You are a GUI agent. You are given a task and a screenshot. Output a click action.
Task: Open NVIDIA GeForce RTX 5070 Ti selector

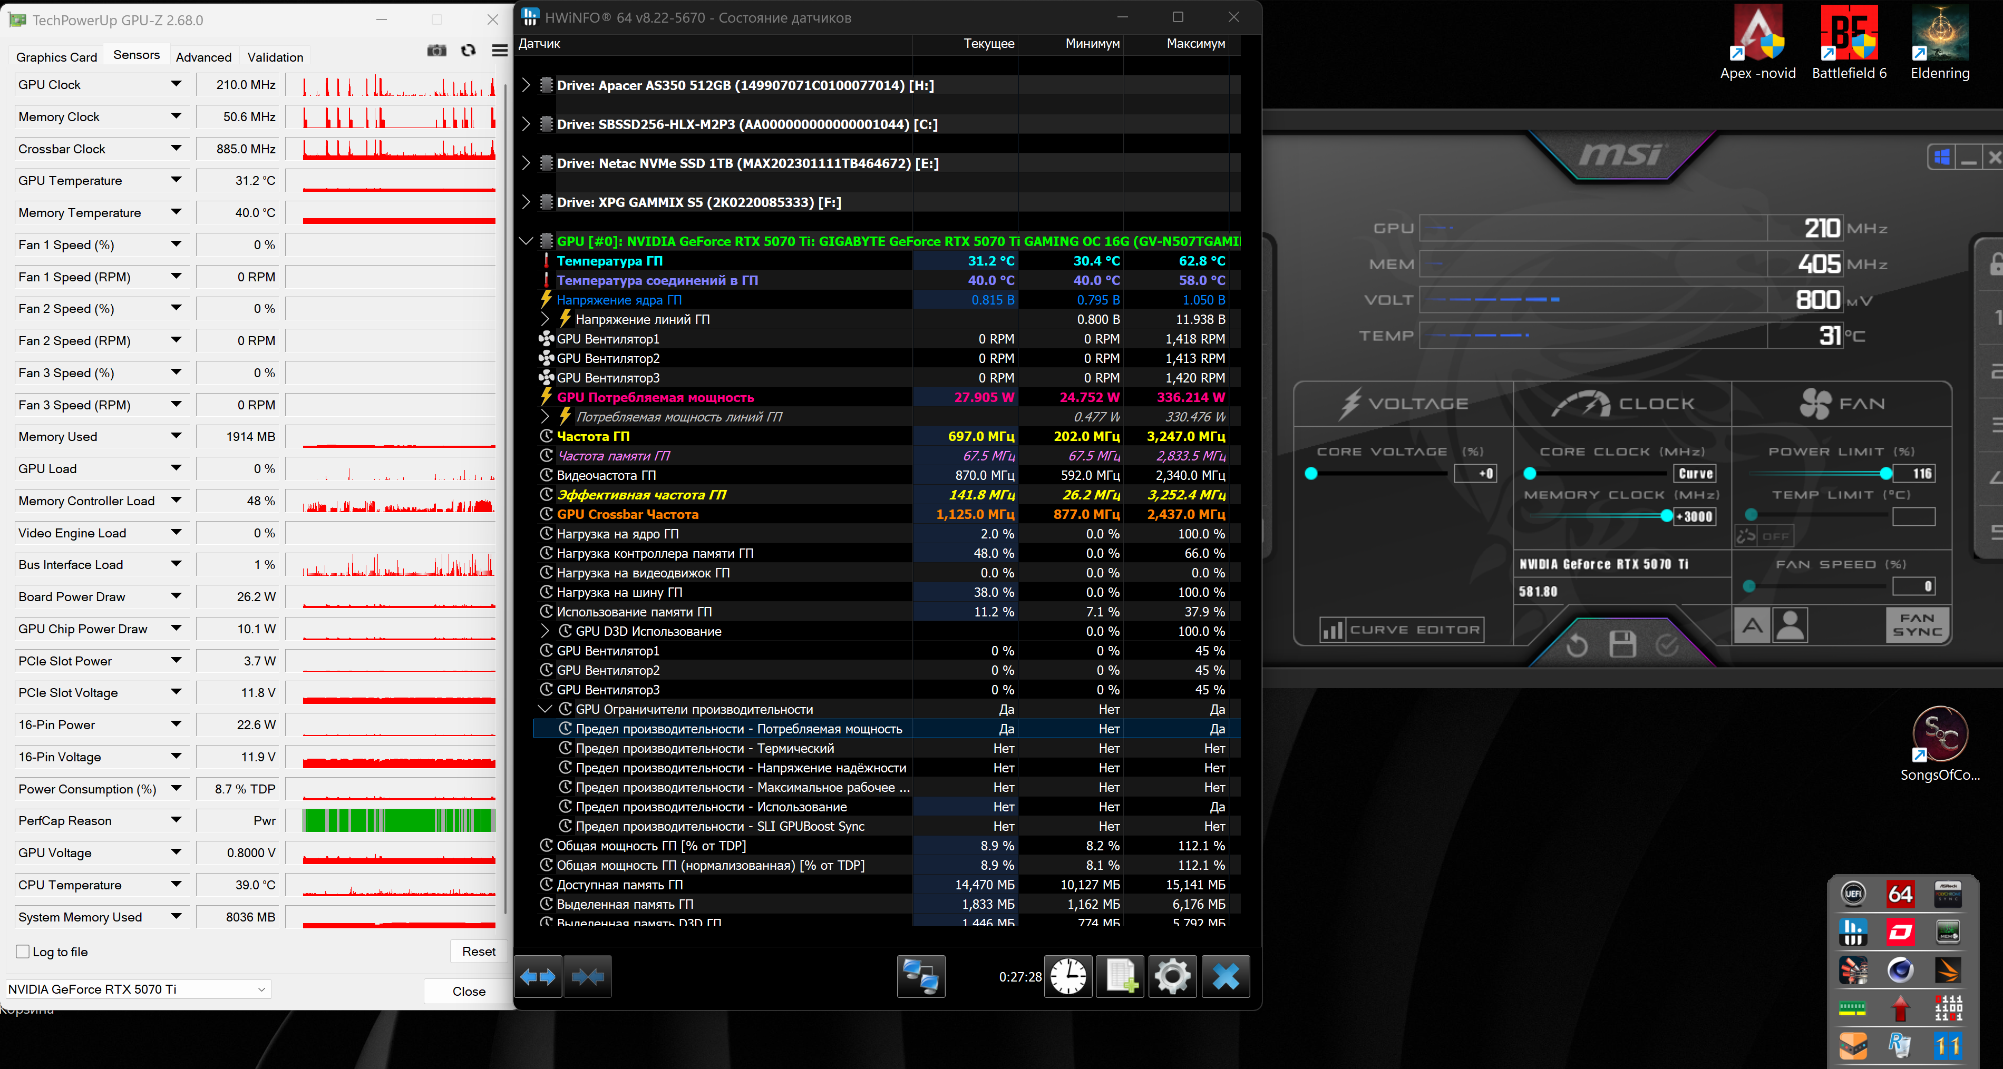pos(138,989)
